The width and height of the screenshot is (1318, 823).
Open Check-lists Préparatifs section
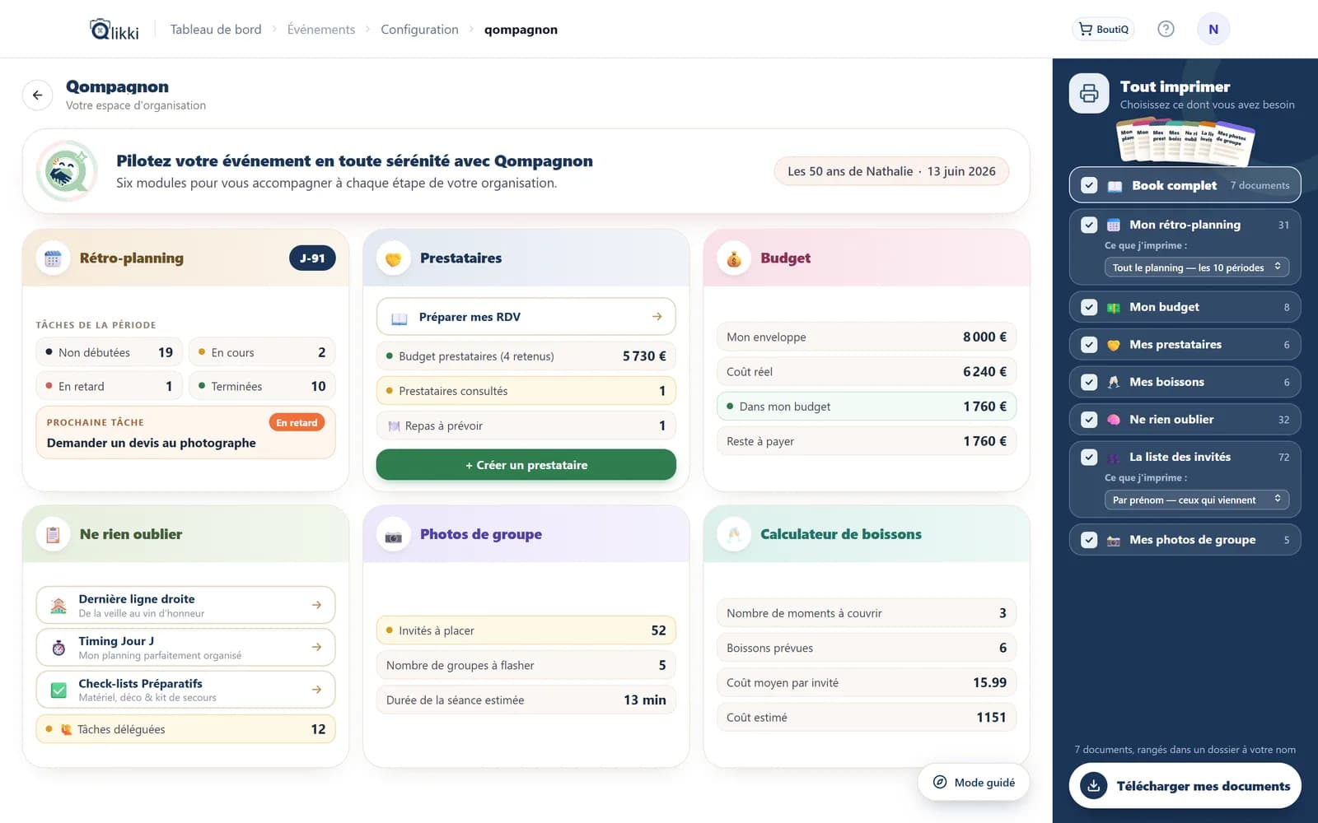pos(185,690)
